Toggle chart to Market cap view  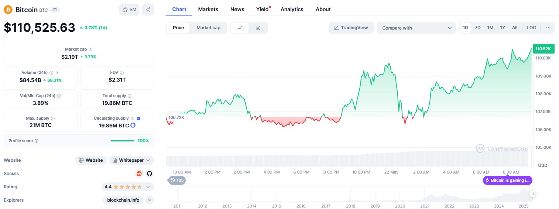[208, 28]
